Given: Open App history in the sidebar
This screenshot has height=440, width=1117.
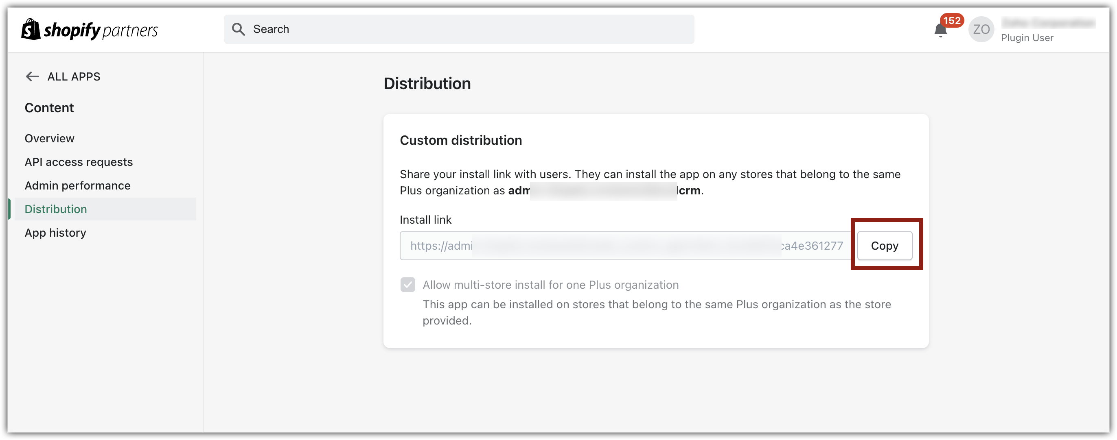Looking at the screenshot, I should pyautogui.click(x=55, y=233).
